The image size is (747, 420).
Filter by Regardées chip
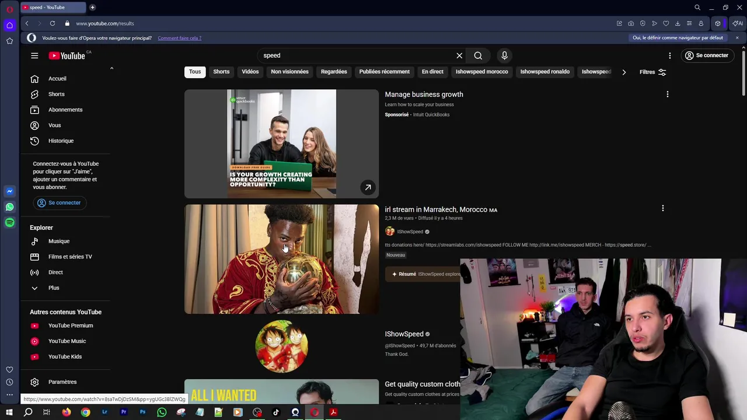point(334,72)
